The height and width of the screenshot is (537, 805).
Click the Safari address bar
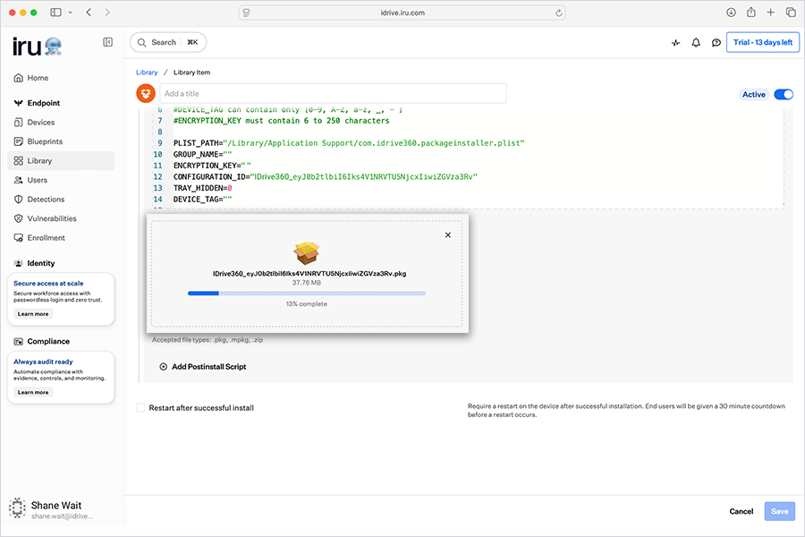[x=402, y=13]
